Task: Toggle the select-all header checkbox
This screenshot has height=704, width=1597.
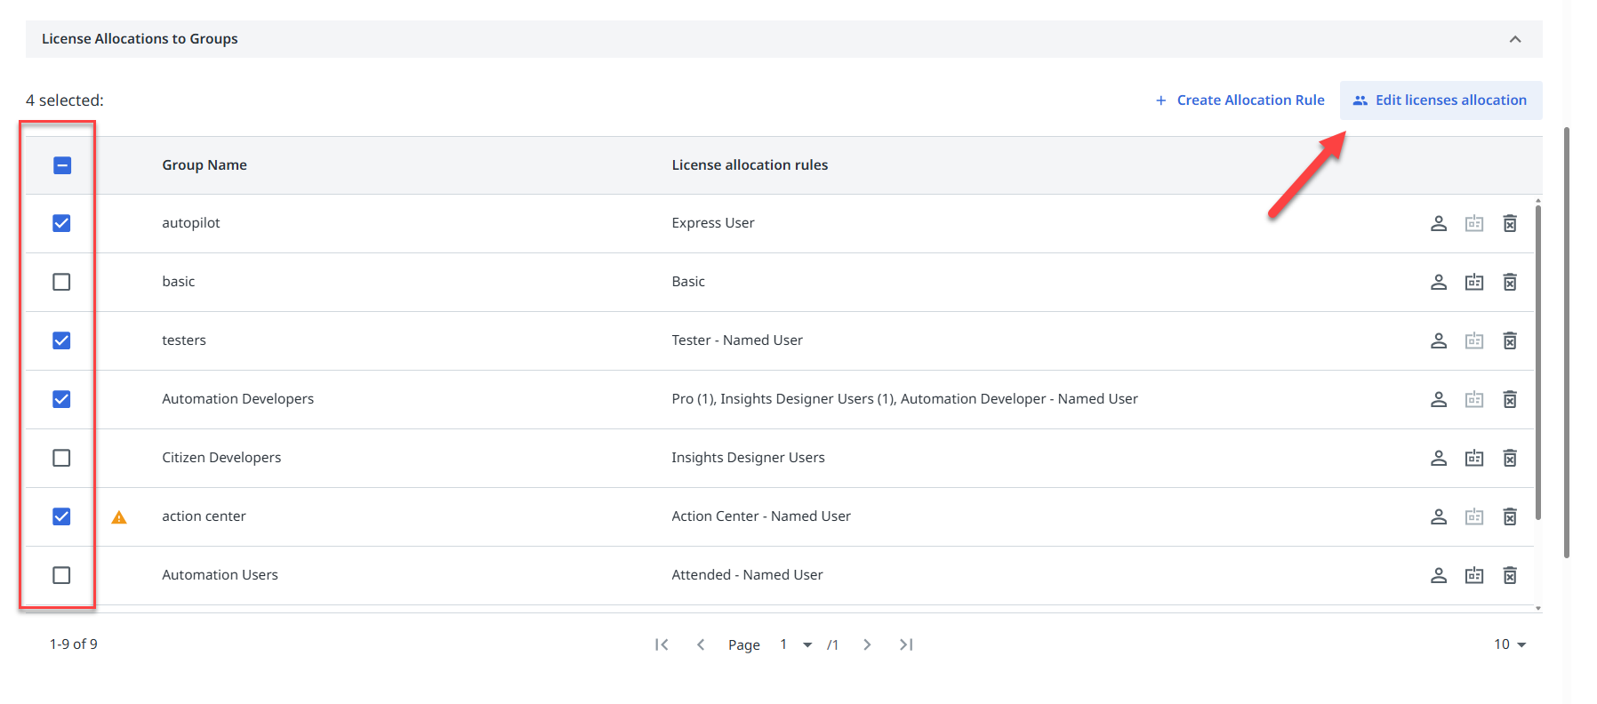Action: [x=62, y=165]
